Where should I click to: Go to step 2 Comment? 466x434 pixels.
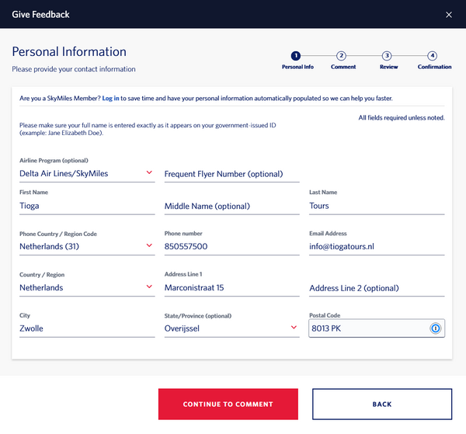(342, 56)
